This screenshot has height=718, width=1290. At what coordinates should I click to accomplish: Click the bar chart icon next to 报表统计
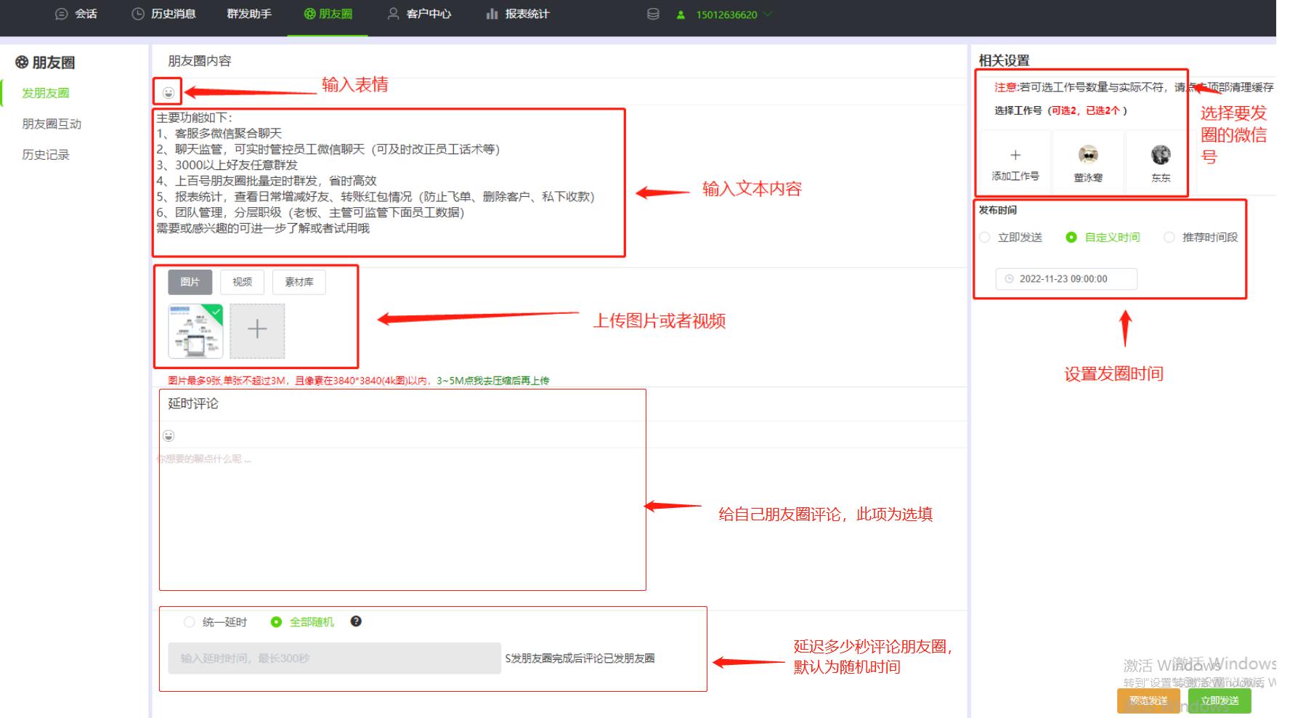pos(492,13)
